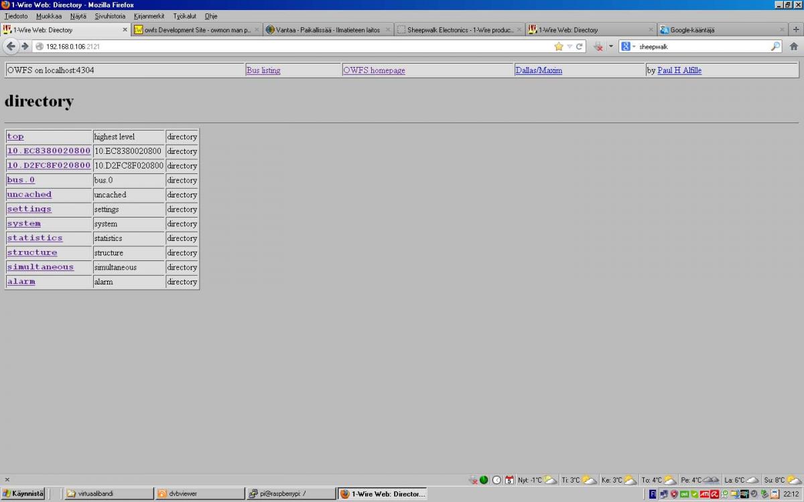Open the top directory link
The width and height of the screenshot is (804, 502).
(x=15, y=137)
